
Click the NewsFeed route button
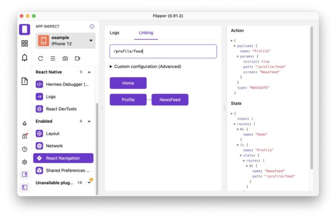(170, 100)
